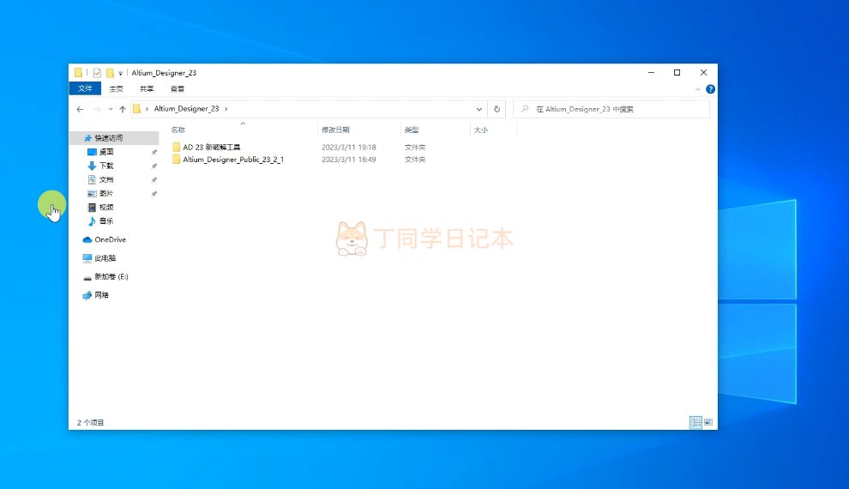Open 图片 in the navigation pane

coord(106,193)
